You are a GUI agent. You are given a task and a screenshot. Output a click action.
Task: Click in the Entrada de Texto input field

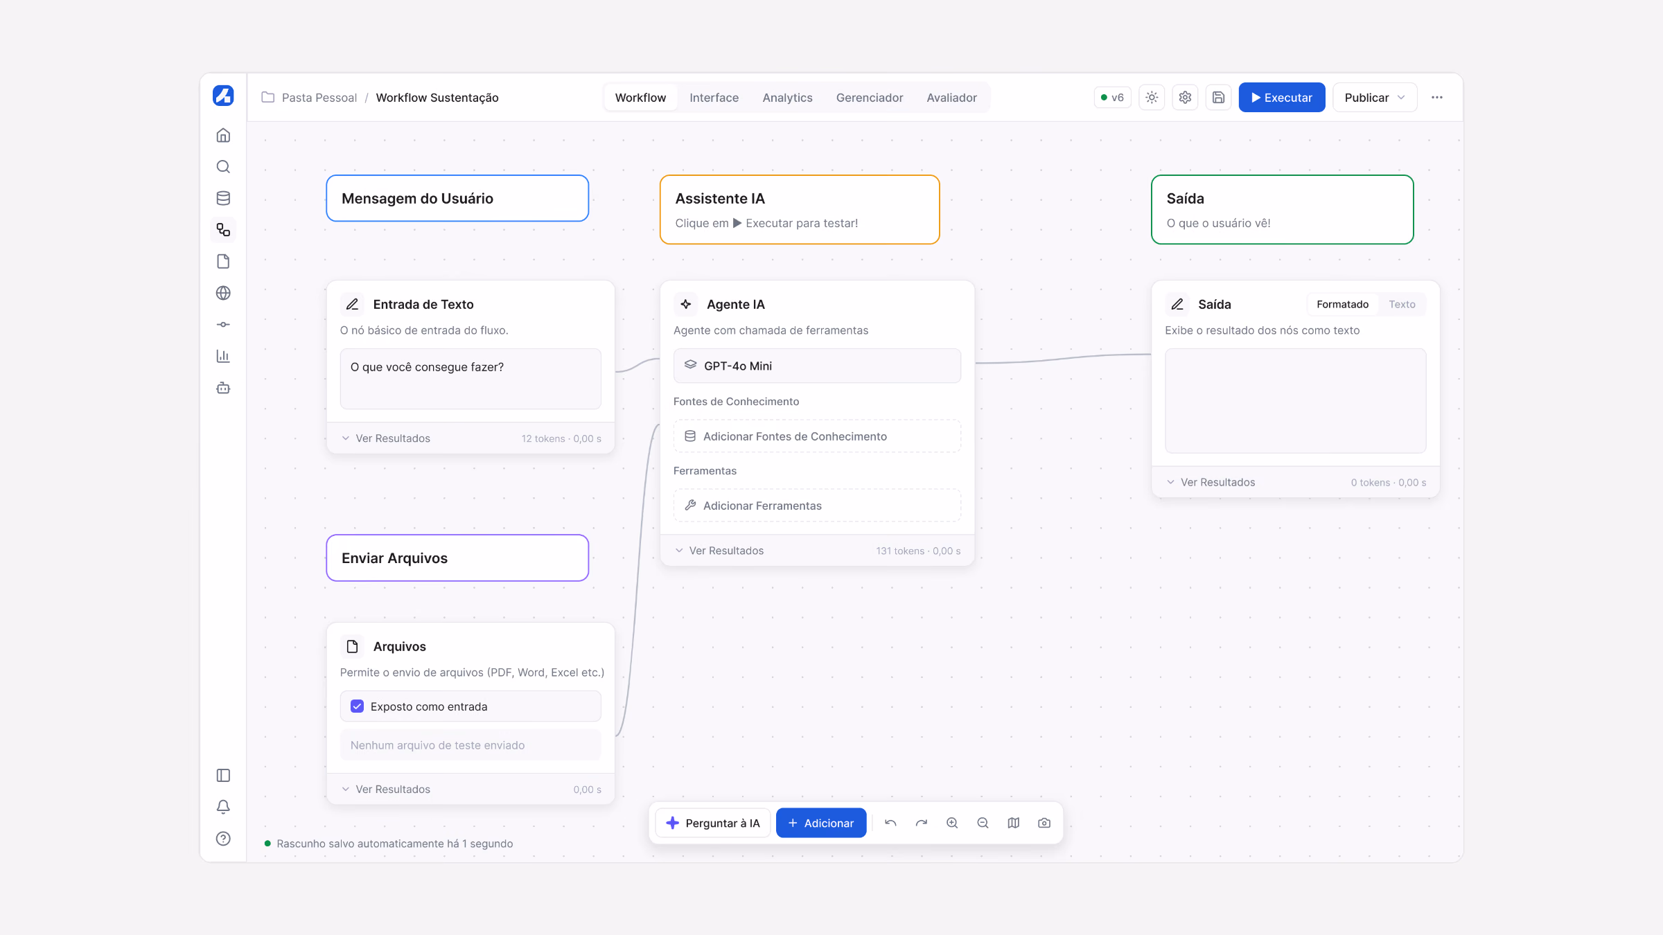tap(470, 379)
